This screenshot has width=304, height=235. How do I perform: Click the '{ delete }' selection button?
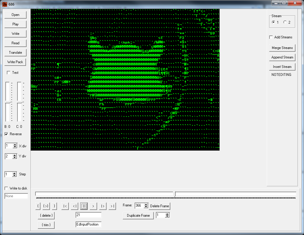46,216
